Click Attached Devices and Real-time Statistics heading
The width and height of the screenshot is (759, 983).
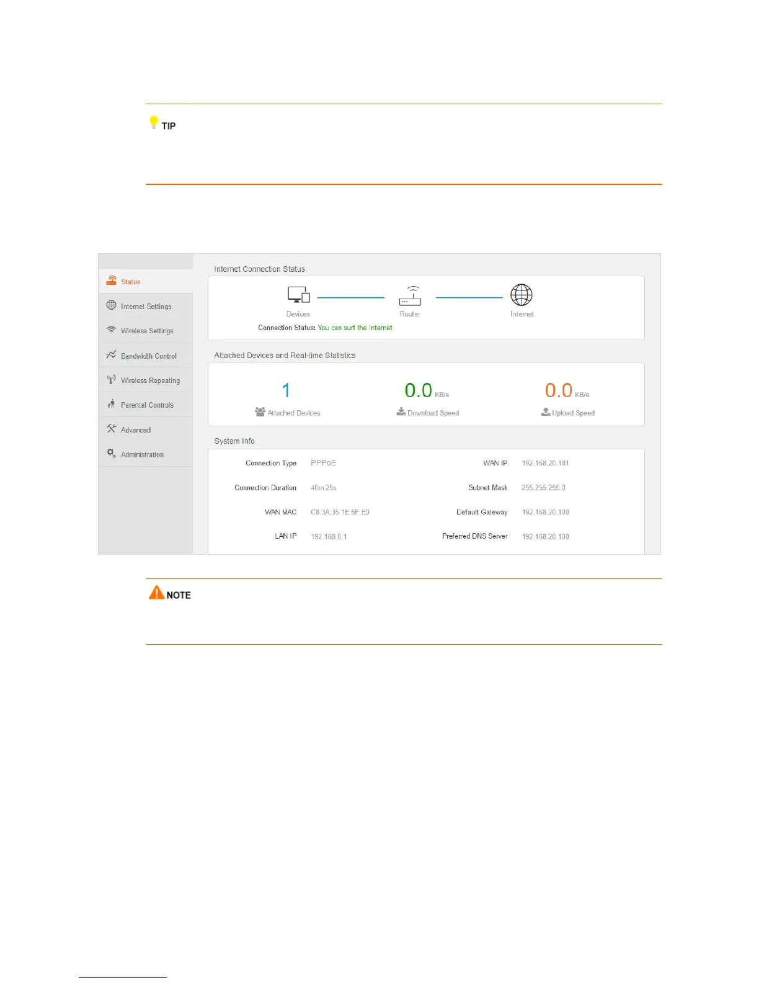(285, 356)
